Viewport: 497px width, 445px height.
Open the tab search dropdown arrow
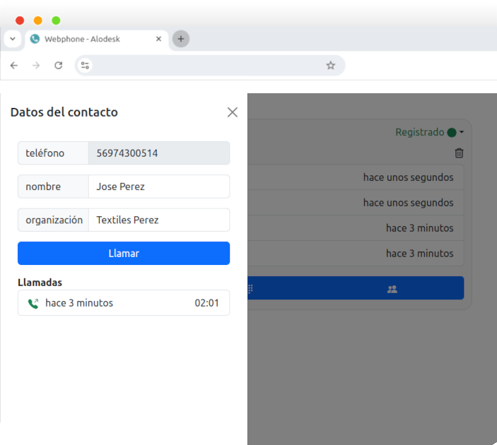click(x=13, y=39)
